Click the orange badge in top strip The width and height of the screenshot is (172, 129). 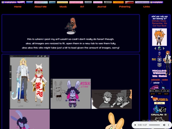[x=118, y=2]
